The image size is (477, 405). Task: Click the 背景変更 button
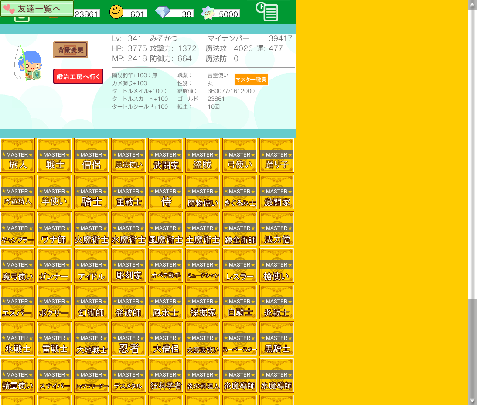pos(71,50)
